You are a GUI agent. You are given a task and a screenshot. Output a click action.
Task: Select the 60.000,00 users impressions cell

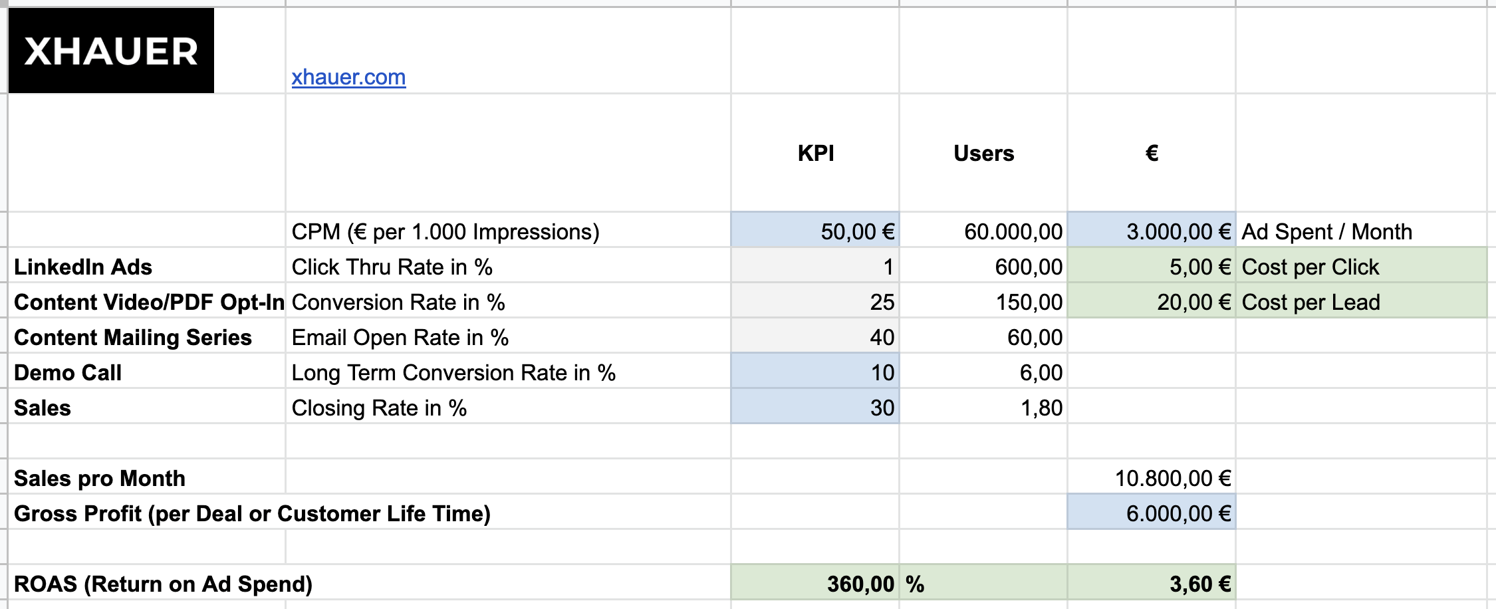point(983,230)
